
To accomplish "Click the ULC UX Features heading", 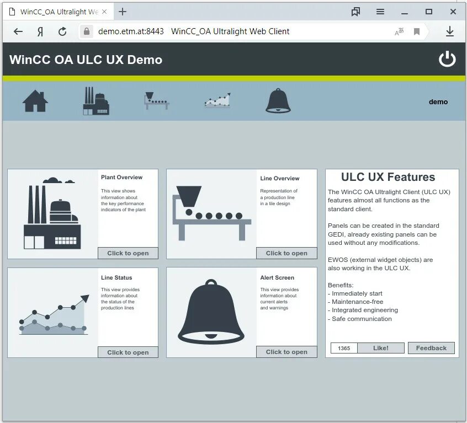I will click(x=388, y=177).
